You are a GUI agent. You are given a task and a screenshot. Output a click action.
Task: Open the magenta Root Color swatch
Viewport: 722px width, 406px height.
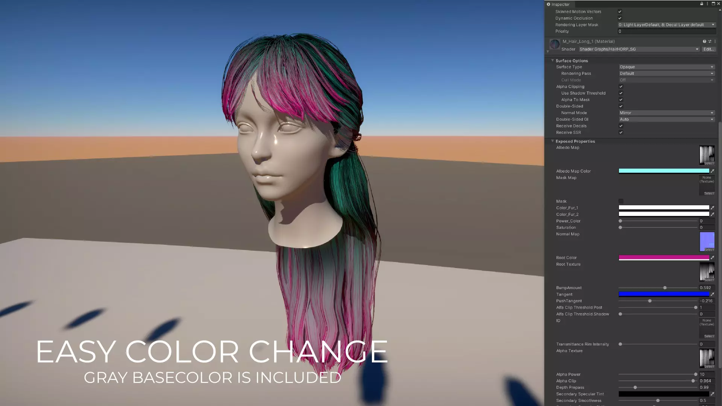click(x=664, y=258)
